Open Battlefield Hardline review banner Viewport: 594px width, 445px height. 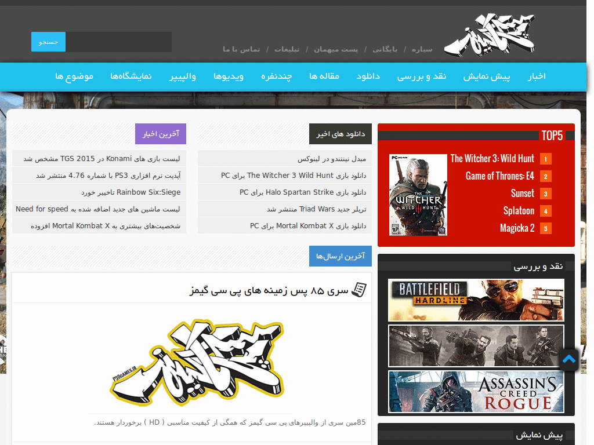click(476, 300)
